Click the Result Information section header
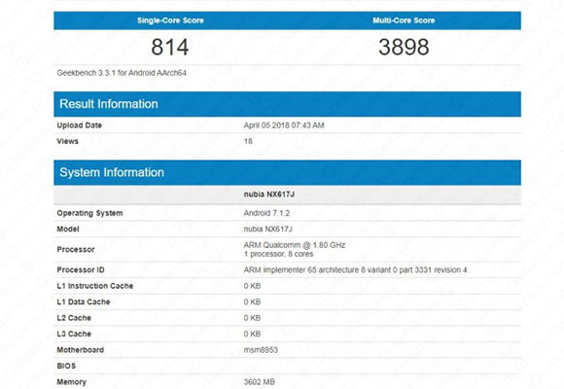The height and width of the screenshot is (389, 564). pos(288,104)
